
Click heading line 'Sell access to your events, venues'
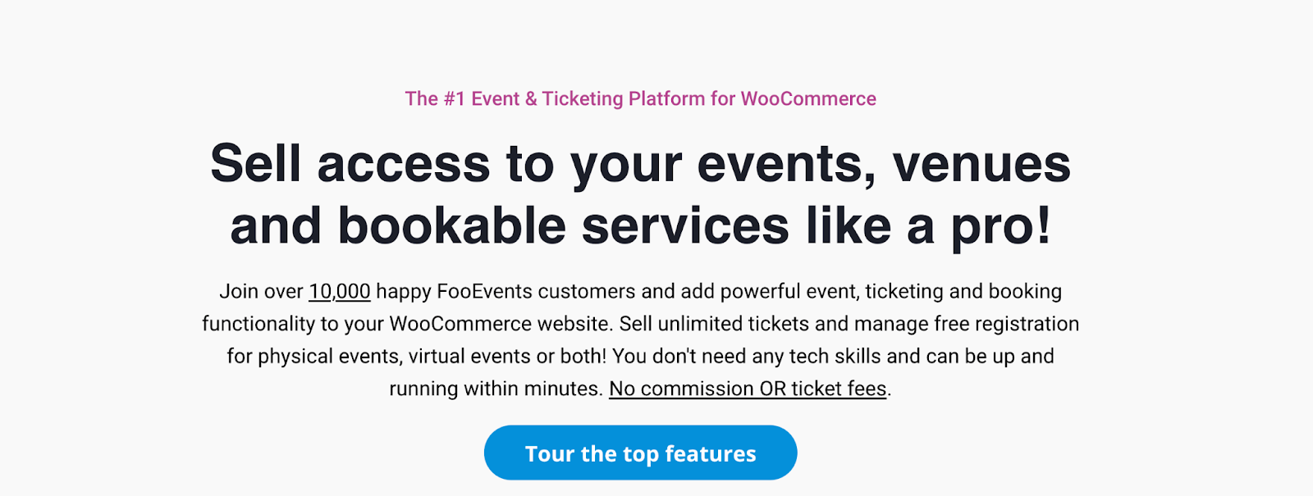coord(640,163)
